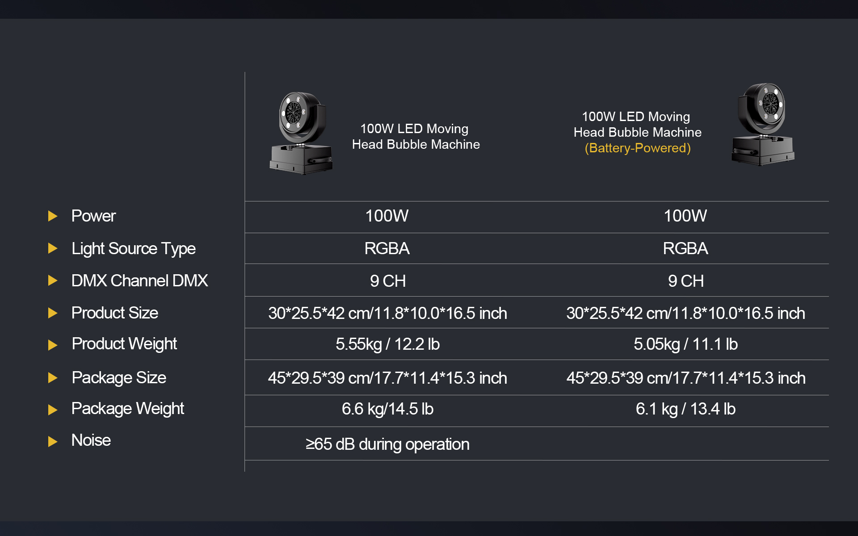
Task: Click the Light Source Type label
Action: (x=134, y=249)
